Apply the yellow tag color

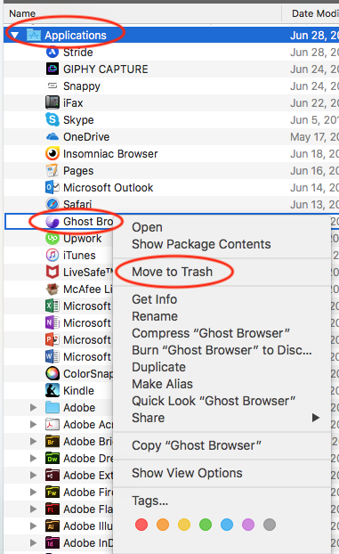pos(184,525)
